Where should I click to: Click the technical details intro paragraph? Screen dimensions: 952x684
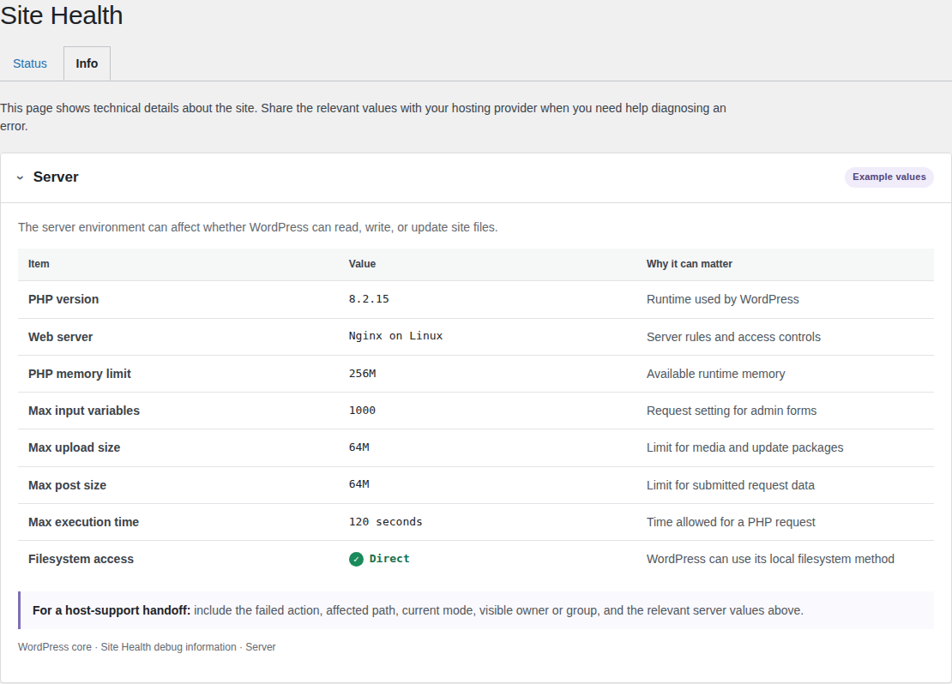pyautogui.click(x=363, y=117)
